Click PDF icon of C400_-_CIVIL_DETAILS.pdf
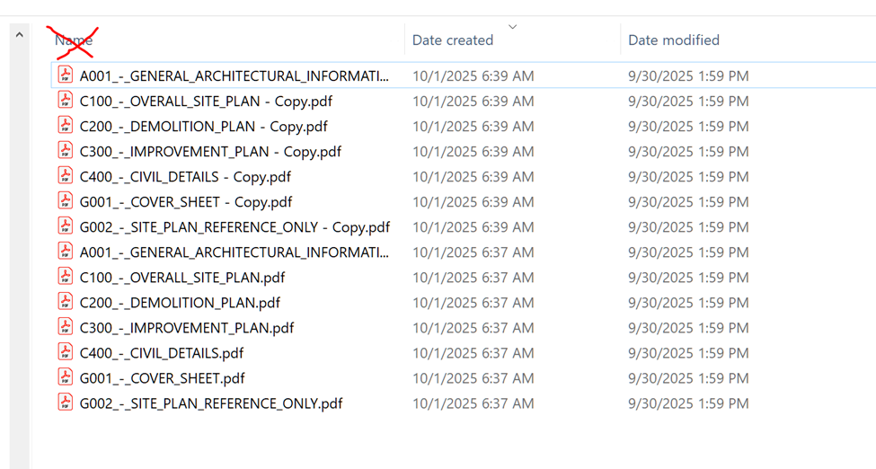876x469 pixels. point(66,352)
